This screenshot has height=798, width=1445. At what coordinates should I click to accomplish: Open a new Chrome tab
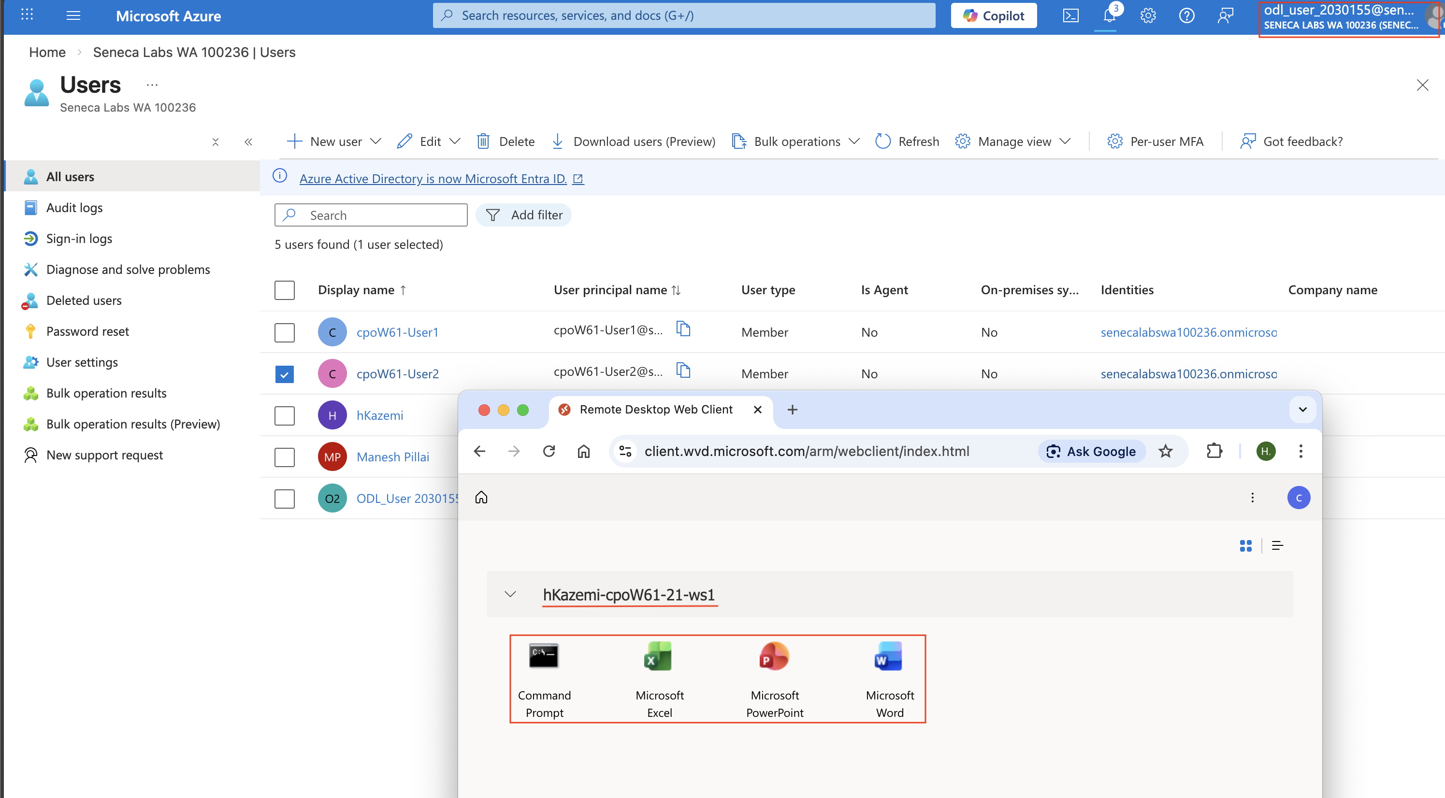point(792,410)
